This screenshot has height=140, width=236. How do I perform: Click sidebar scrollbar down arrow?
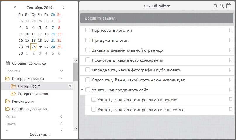pyautogui.click(x=75, y=129)
